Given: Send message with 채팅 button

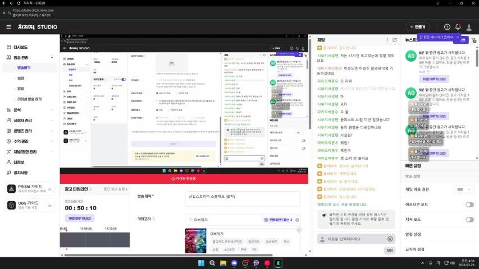Looking at the screenshot, I should [390, 251].
